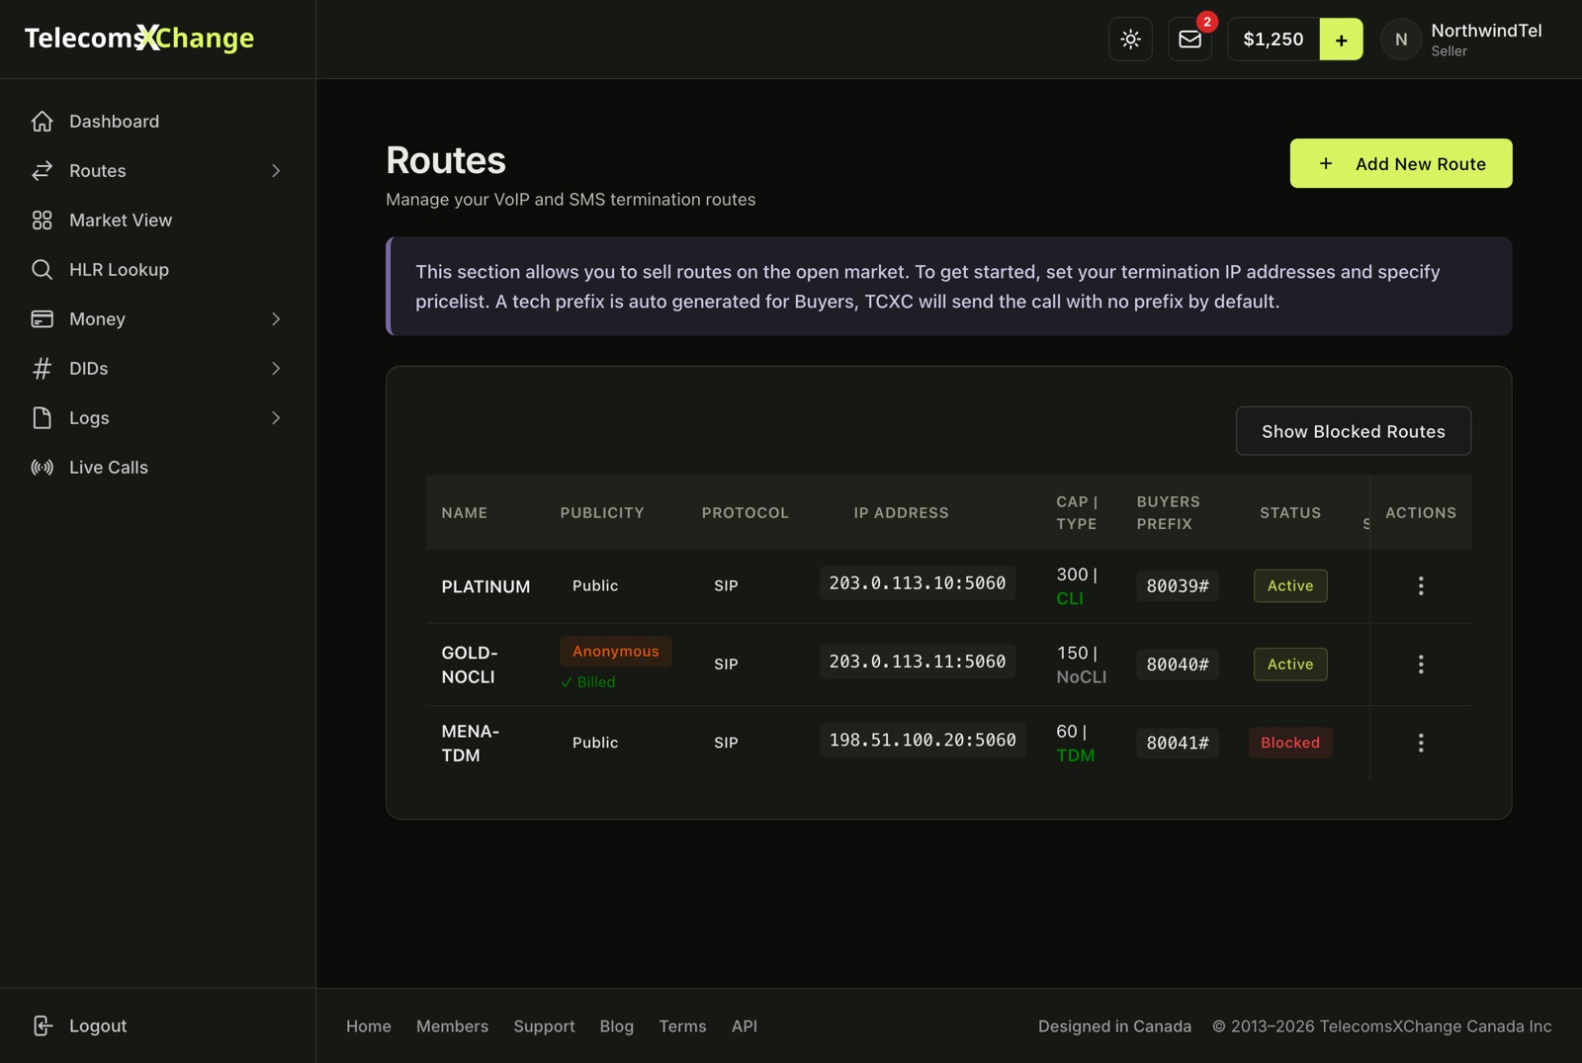Select Logs in the sidebar
This screenshot has height=1063, width=1582.
[157, 417]
